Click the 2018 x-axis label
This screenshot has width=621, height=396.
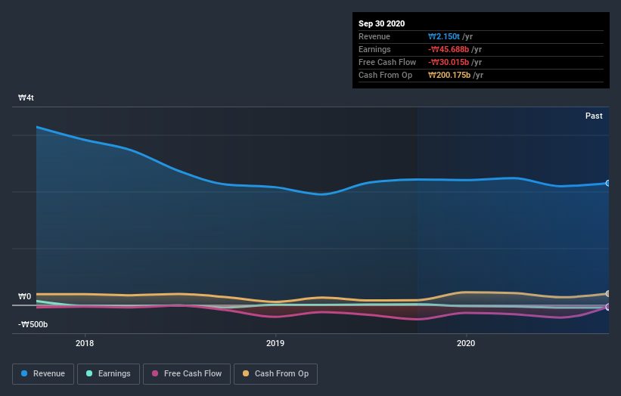point(85,343)
